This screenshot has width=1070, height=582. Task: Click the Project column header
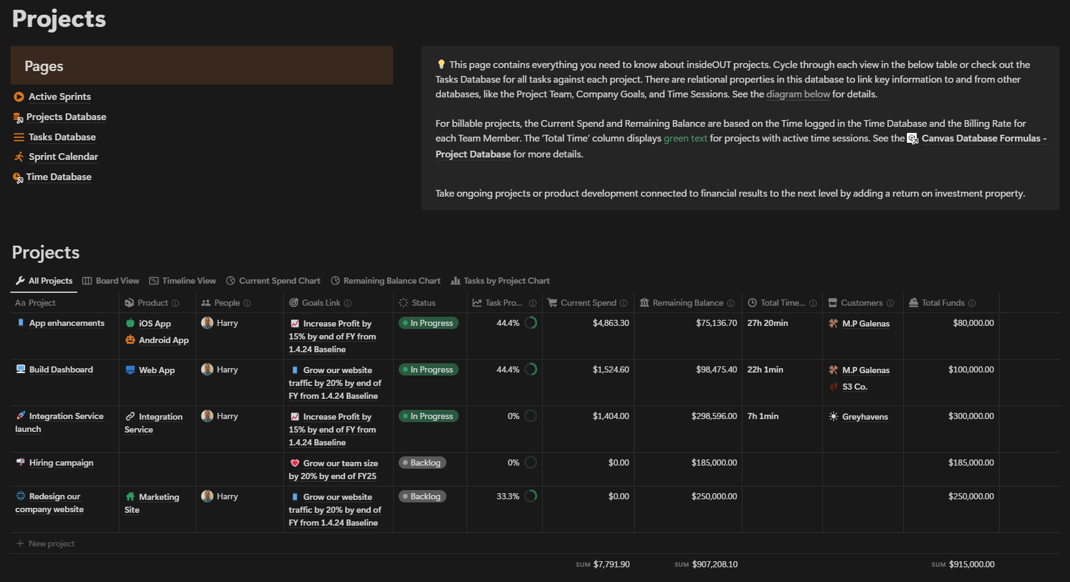[65, 303]
